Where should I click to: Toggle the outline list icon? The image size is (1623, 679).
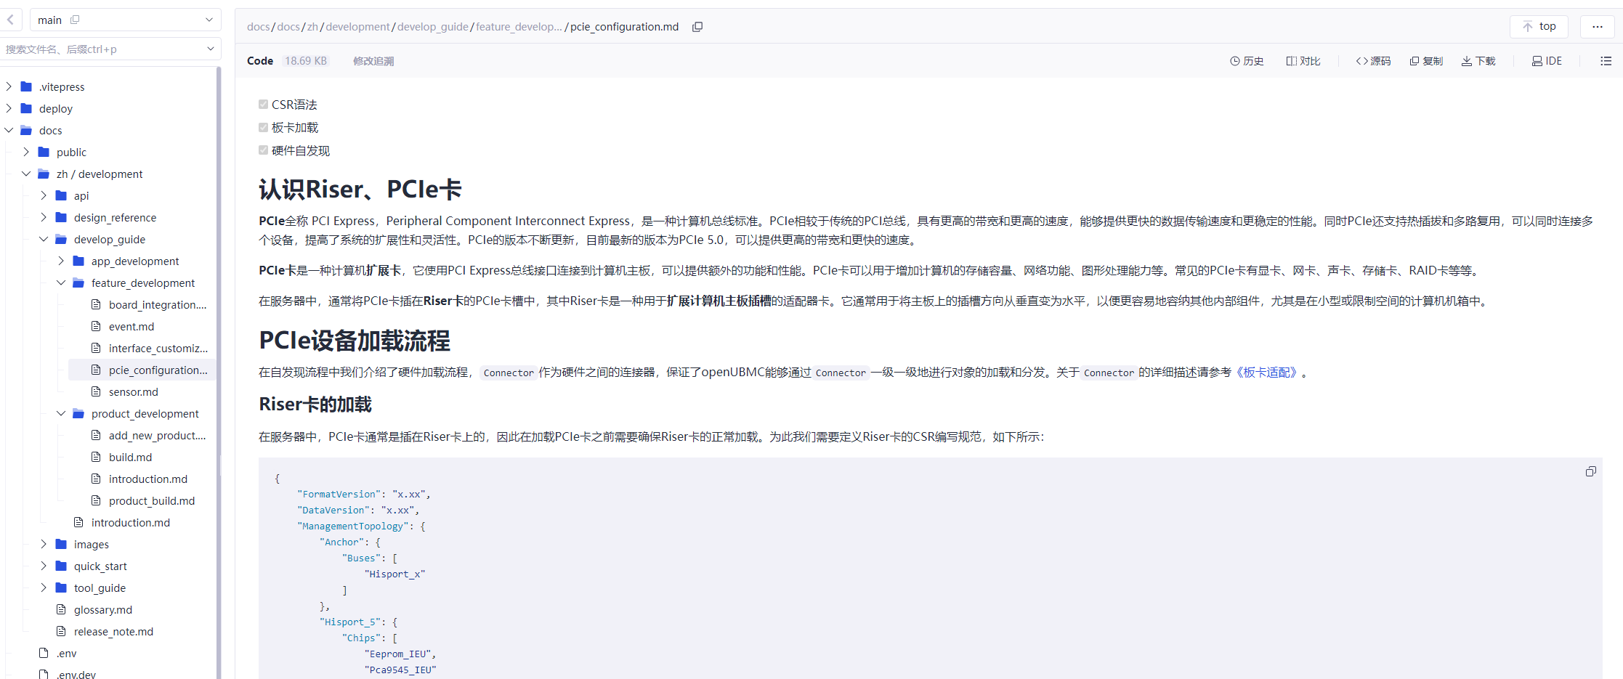pos(1606,61)
